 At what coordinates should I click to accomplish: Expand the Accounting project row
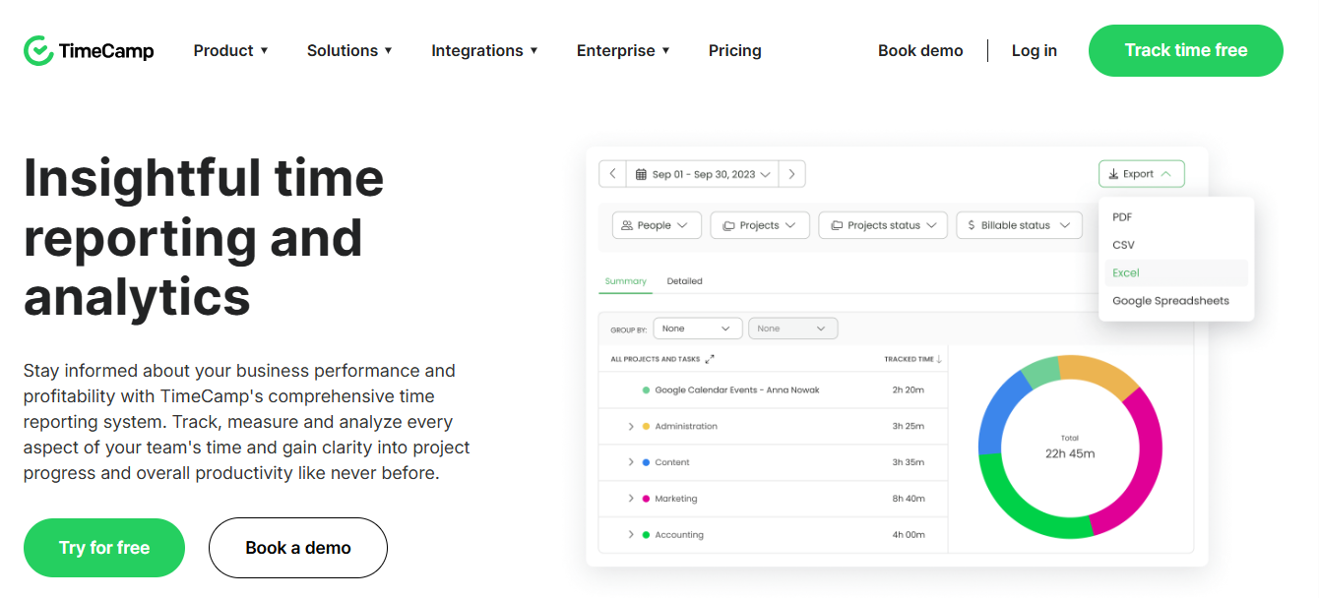coord(631,535)
